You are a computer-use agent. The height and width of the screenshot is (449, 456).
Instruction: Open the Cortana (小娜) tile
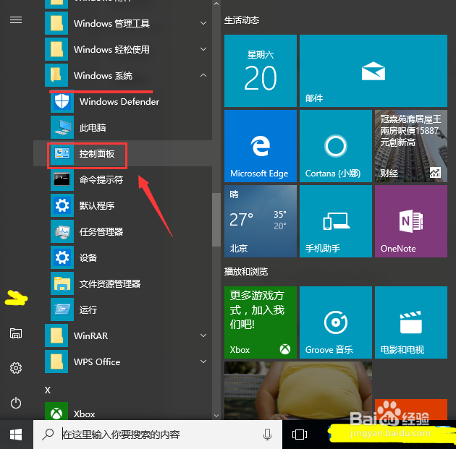coord(336,146)
